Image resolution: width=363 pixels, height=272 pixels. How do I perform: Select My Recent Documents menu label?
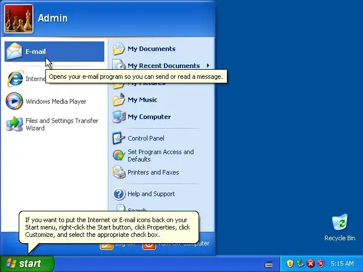tap(164, 66)
